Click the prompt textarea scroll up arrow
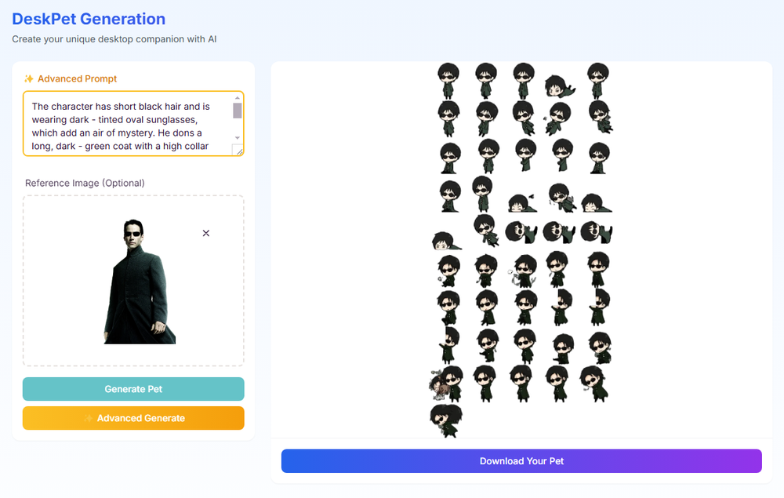The width and height of the screenshot is (784, 498). (x=238, y=98)
